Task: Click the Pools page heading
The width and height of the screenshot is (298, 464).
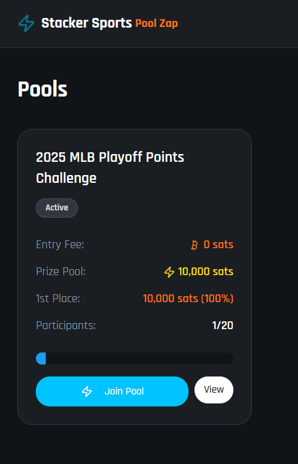Action: pyautogui.click(x=42, y=89)
